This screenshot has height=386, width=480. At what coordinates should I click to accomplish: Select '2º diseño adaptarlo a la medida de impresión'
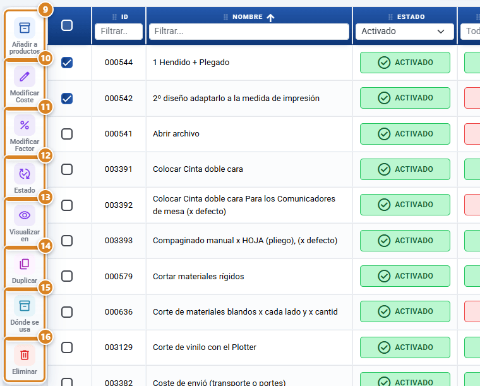(x=236, y=99)
